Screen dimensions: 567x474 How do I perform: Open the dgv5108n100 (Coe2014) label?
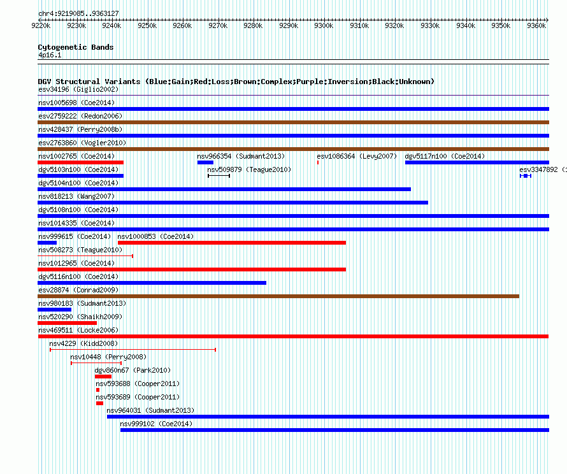coord(78,210)
